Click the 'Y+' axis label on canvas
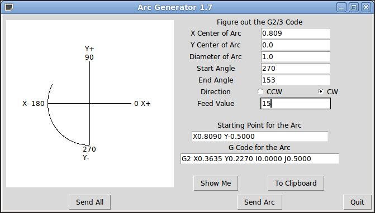The image size is (375, 213). click(89, 49)
